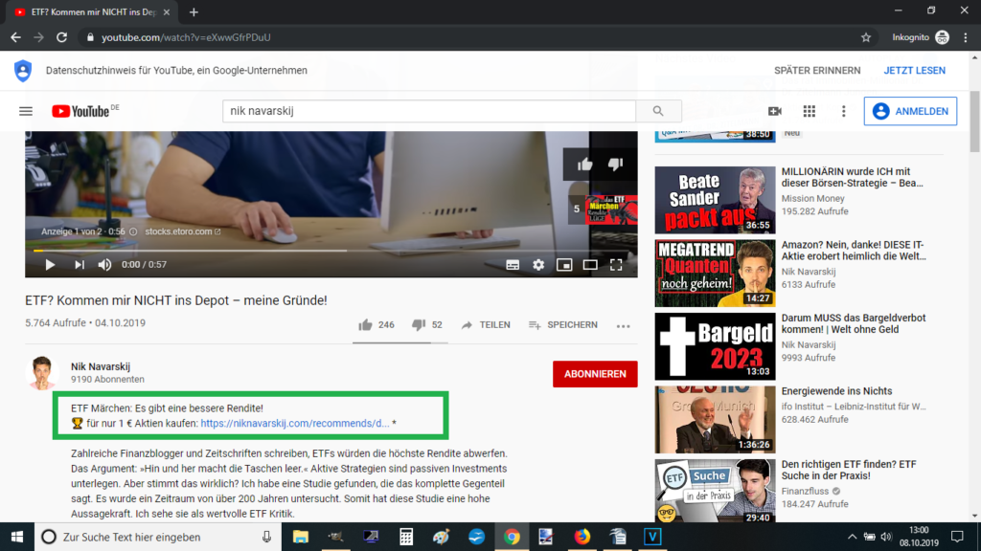
Task: Dislike the video (52)
Action: click(426, 325)
